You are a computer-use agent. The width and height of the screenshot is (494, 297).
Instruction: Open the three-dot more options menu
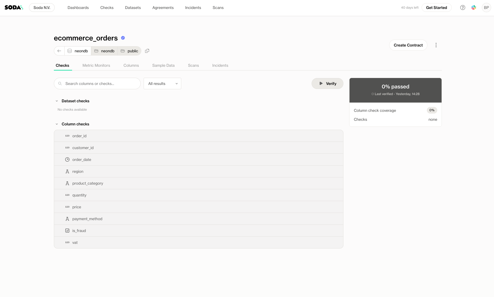436,45
